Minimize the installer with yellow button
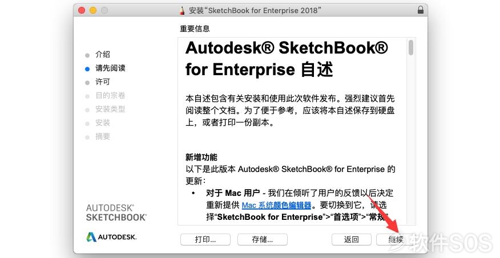Viewport: 500px width, 258px height. (x=93, y=10)
